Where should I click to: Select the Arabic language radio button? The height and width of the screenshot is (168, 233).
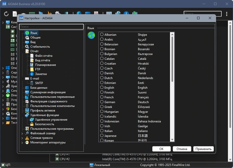(x=102, y=39)
